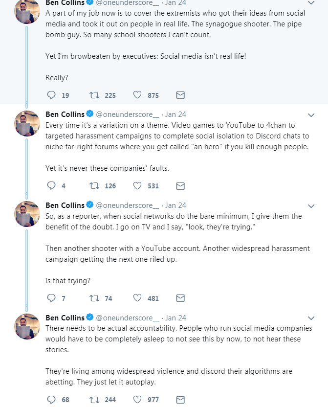Screen dimensions: 328x407
Task: Share 'Is that trying?' tweet via direct message
Action: pyautogui.click(x=180, y=298)
